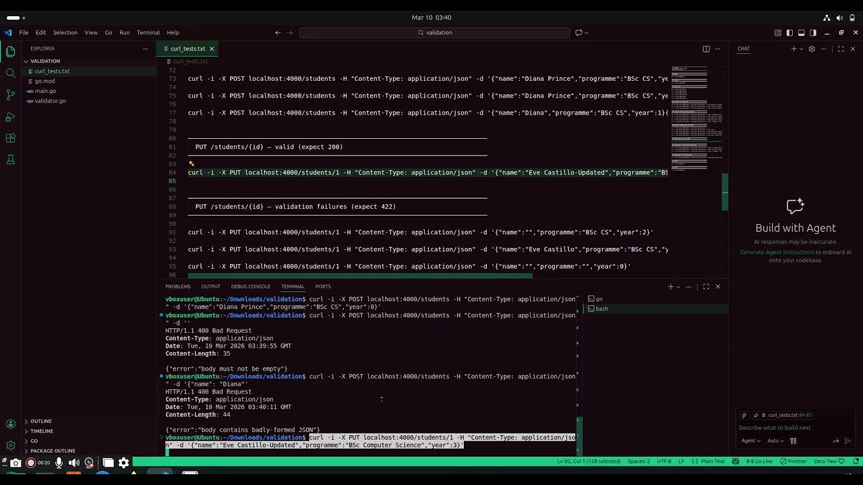Switch to the PORTS tab
Viewport: 863px width, 485px height.
[323, 286]
